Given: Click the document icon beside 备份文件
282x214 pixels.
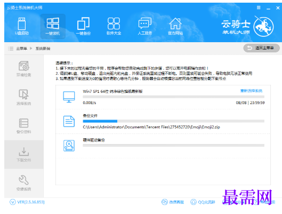Looking at the screenshot, I should point(69,121).
